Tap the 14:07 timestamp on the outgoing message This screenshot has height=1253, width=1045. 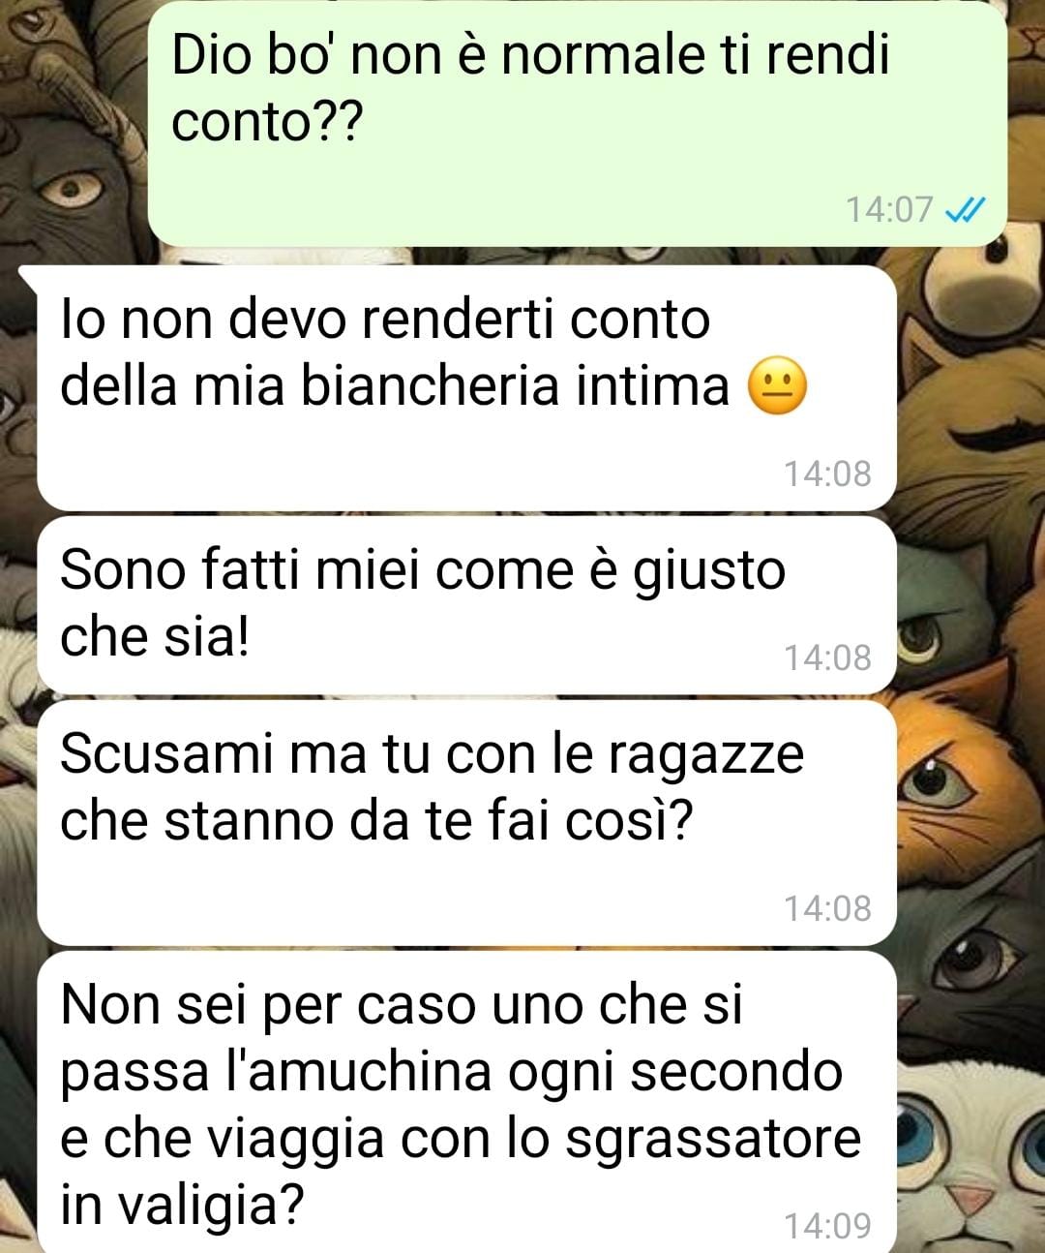click(889, 209)
